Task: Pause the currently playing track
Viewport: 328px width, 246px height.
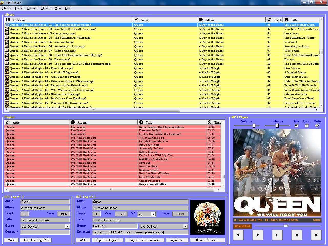Action: [277, 235]
